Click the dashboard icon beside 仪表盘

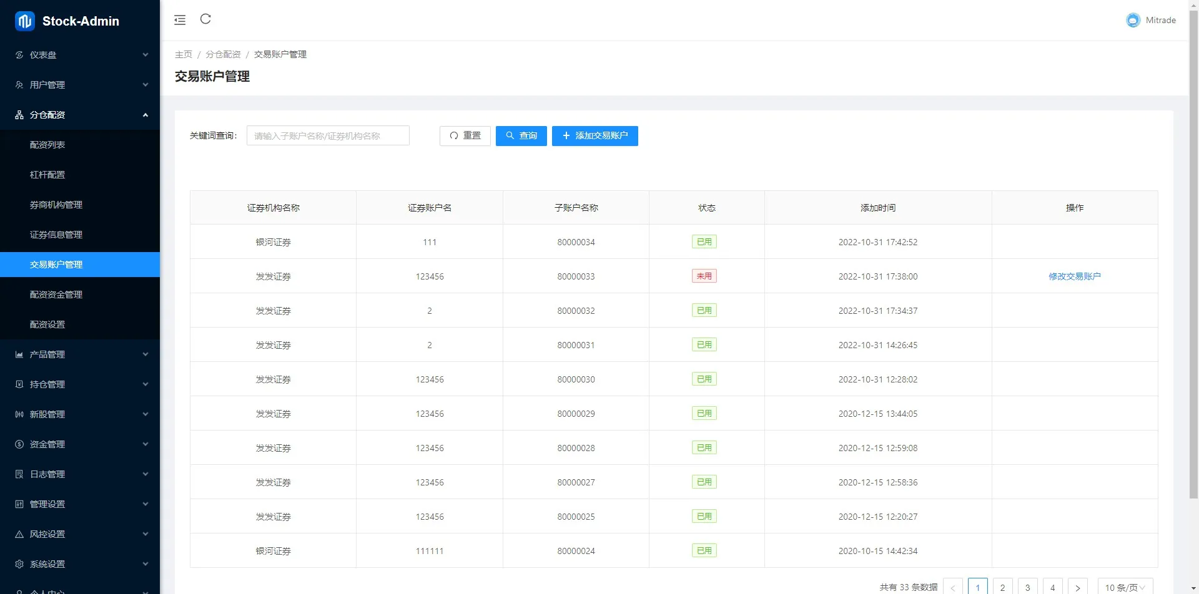pos(19,55)
